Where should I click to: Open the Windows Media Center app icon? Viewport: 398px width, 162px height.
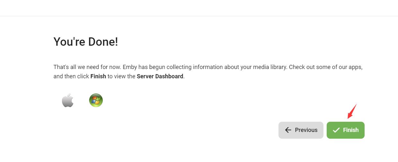[96, 100]
